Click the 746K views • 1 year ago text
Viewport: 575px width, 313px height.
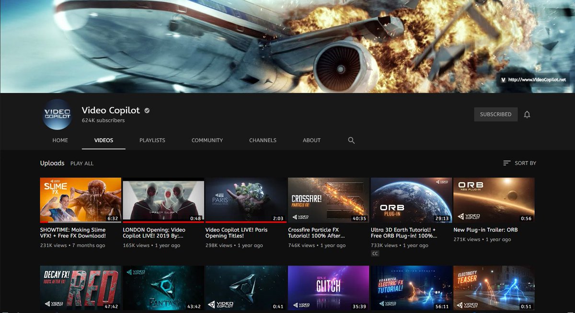317,245
